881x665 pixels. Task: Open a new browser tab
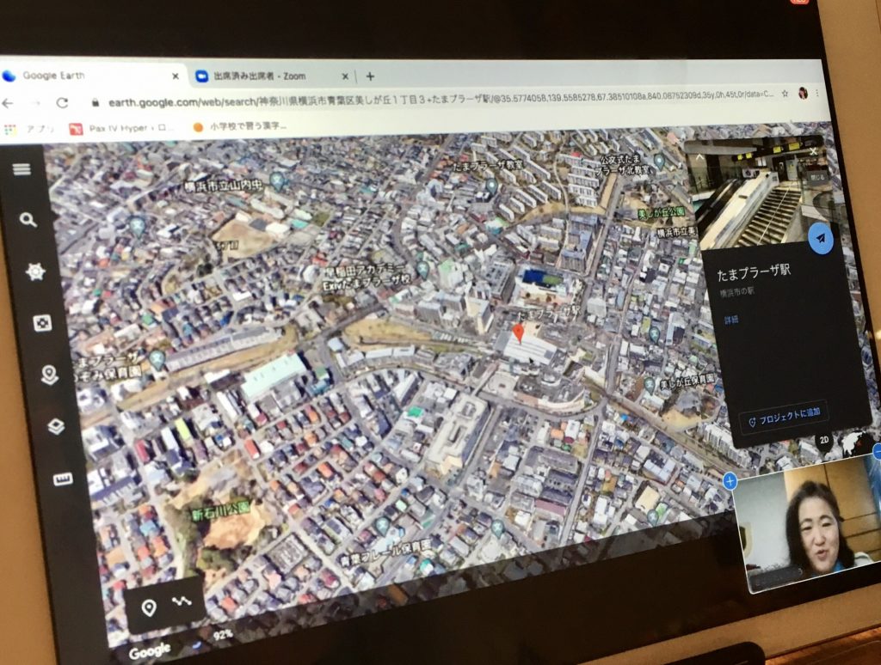pyautogui.click(x=370, y=76)
